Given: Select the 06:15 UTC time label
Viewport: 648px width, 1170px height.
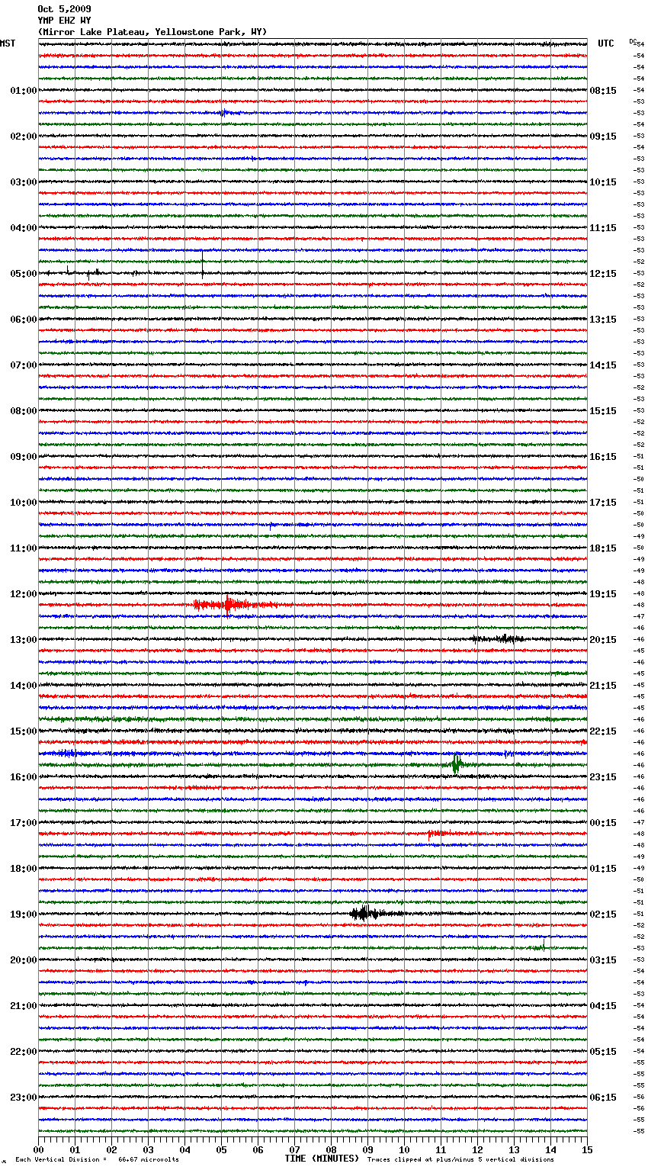Looking at the screenshot, I should coord(603,1098).
